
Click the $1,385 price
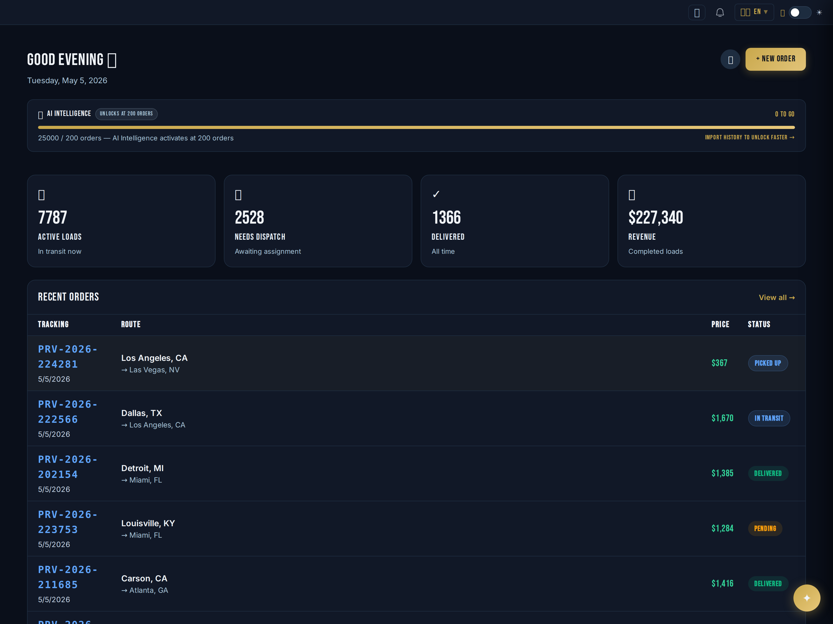pyautogui.click(x=722, y=473)
